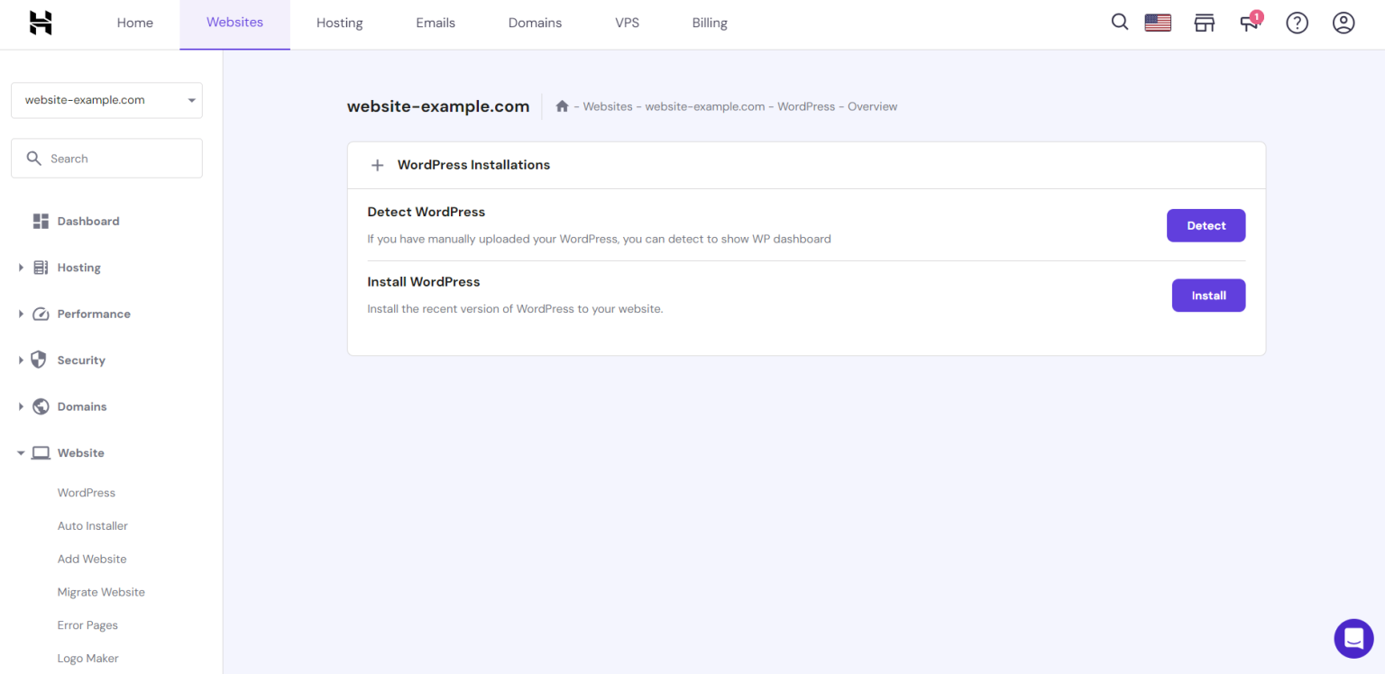
Task: Click inside the sidebar search field
Action: [x=106, y=158]
